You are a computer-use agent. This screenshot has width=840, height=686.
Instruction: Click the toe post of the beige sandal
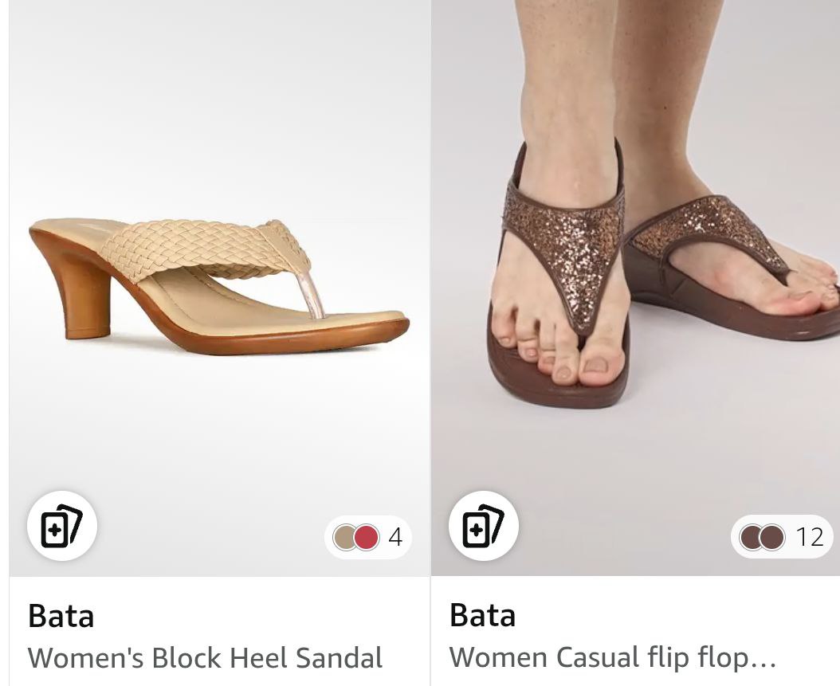pos(312,292)
